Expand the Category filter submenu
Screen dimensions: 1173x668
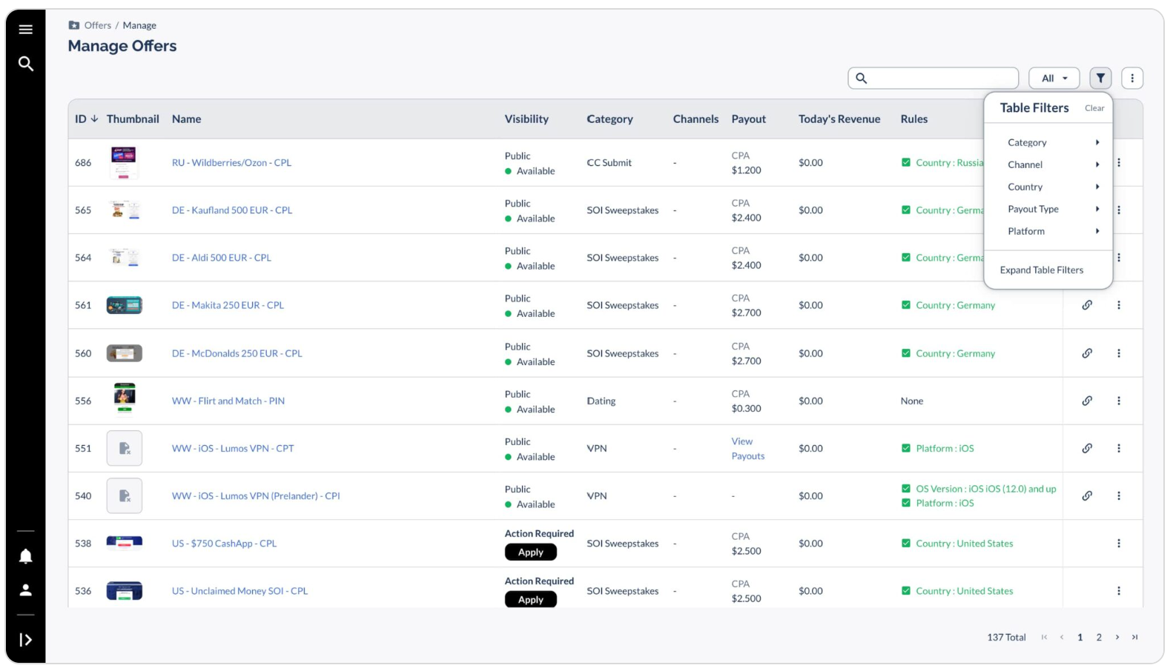pos(1052,142)
